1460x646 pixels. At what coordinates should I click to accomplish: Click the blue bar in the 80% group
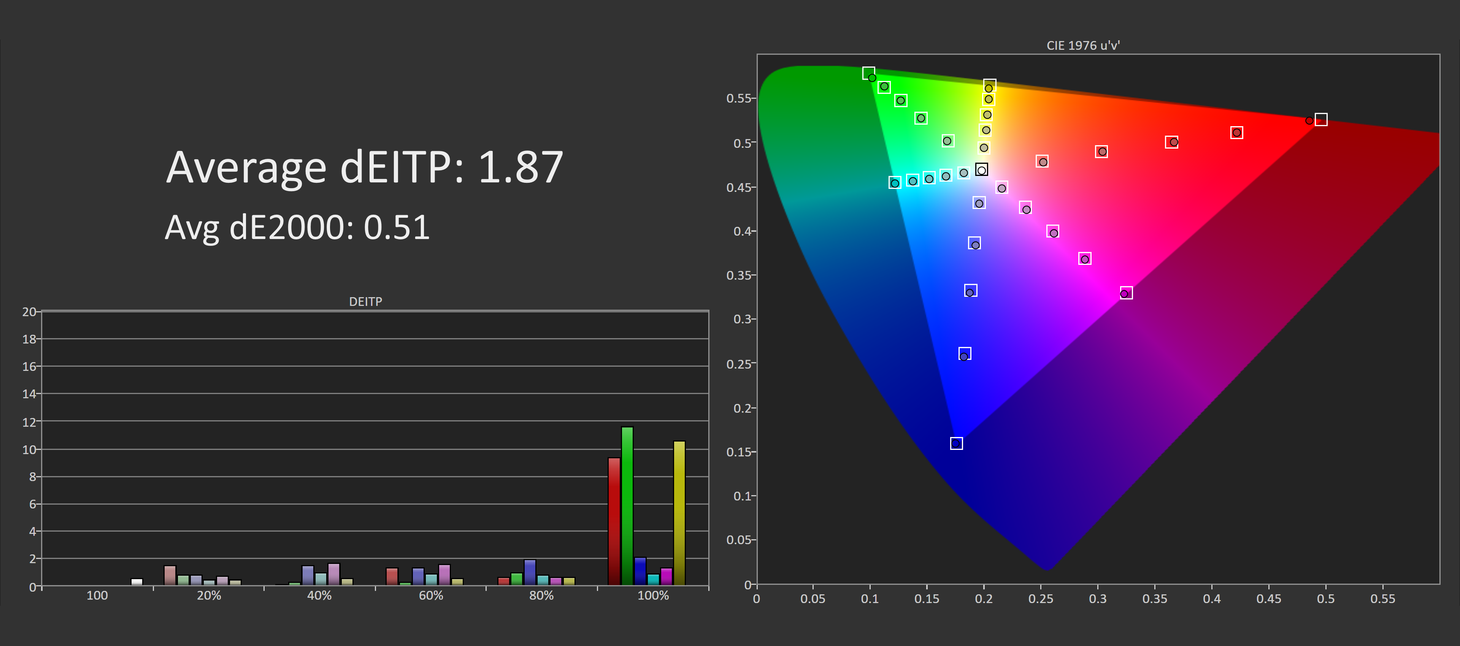(x=530, y=572)
